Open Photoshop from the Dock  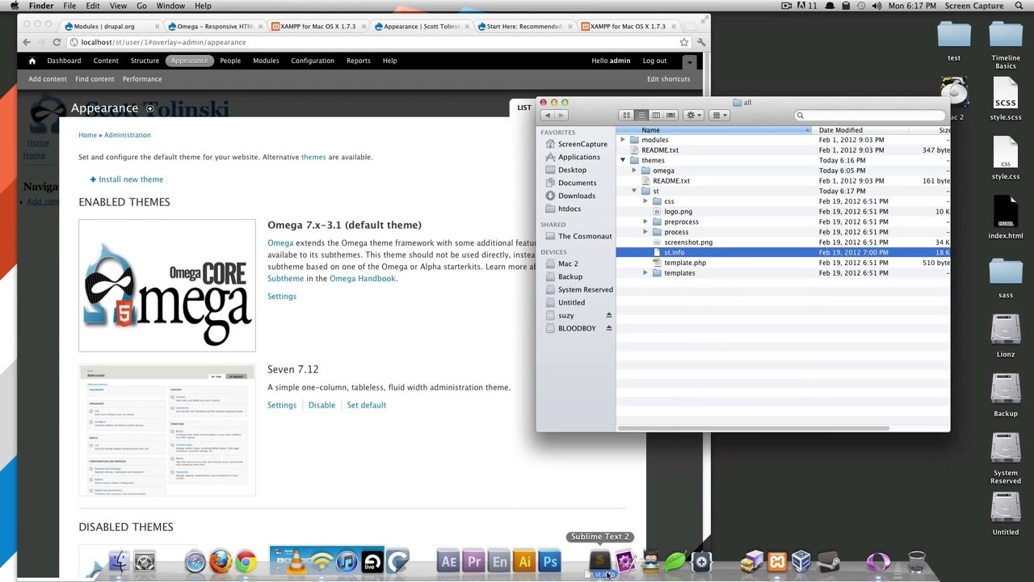click(550, 561)
